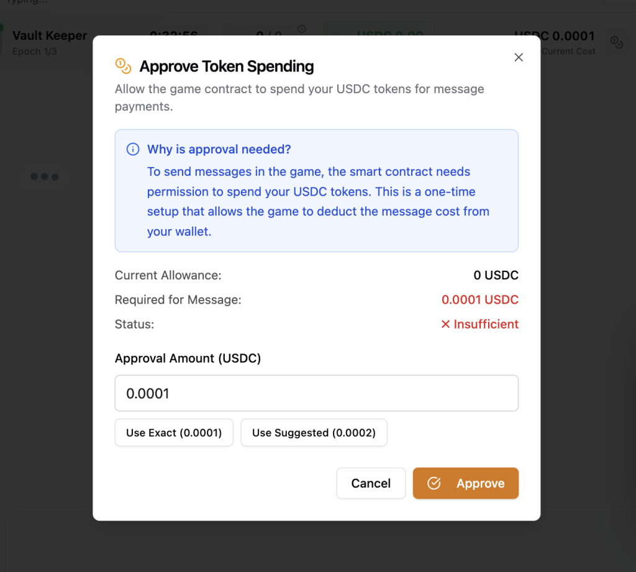636x572 pixels.
Task: Click the coins icon next to Current Cost
Action: pyautogui.click(x=616, y=42)
